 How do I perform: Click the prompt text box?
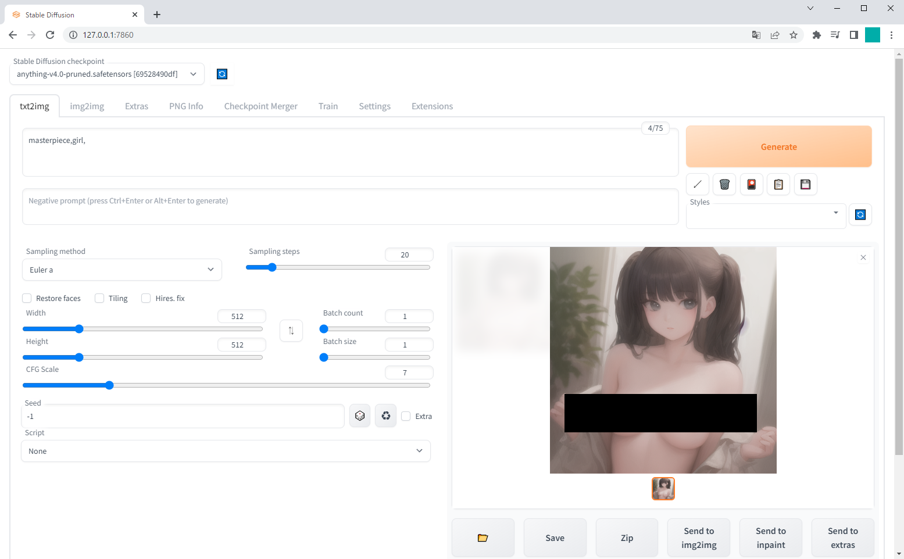pyautogui.click(x=351, y=152)
